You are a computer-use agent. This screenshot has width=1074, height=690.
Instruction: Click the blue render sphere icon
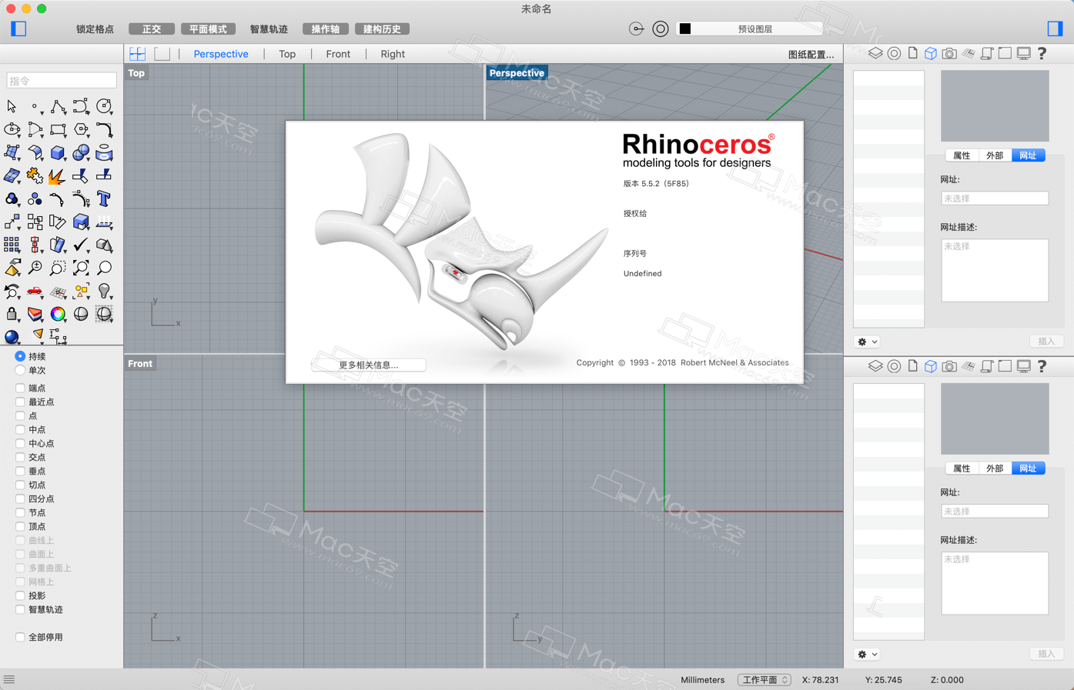[12, 337]
